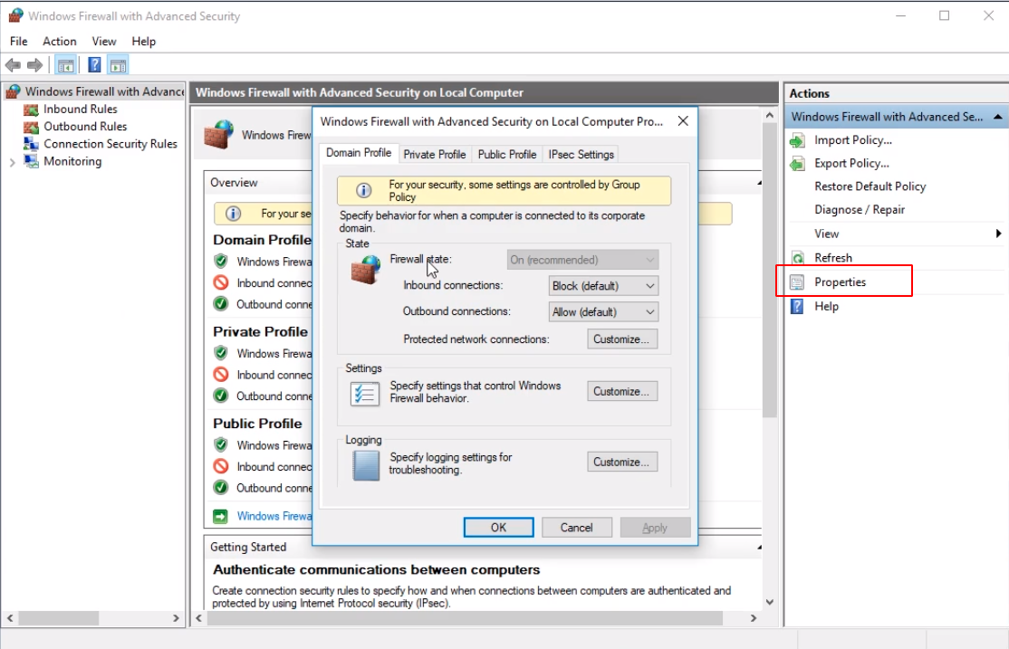Click the center pane vertical scrollbar thumb
Screen dimensions: 1009x649
coord(770,270)
